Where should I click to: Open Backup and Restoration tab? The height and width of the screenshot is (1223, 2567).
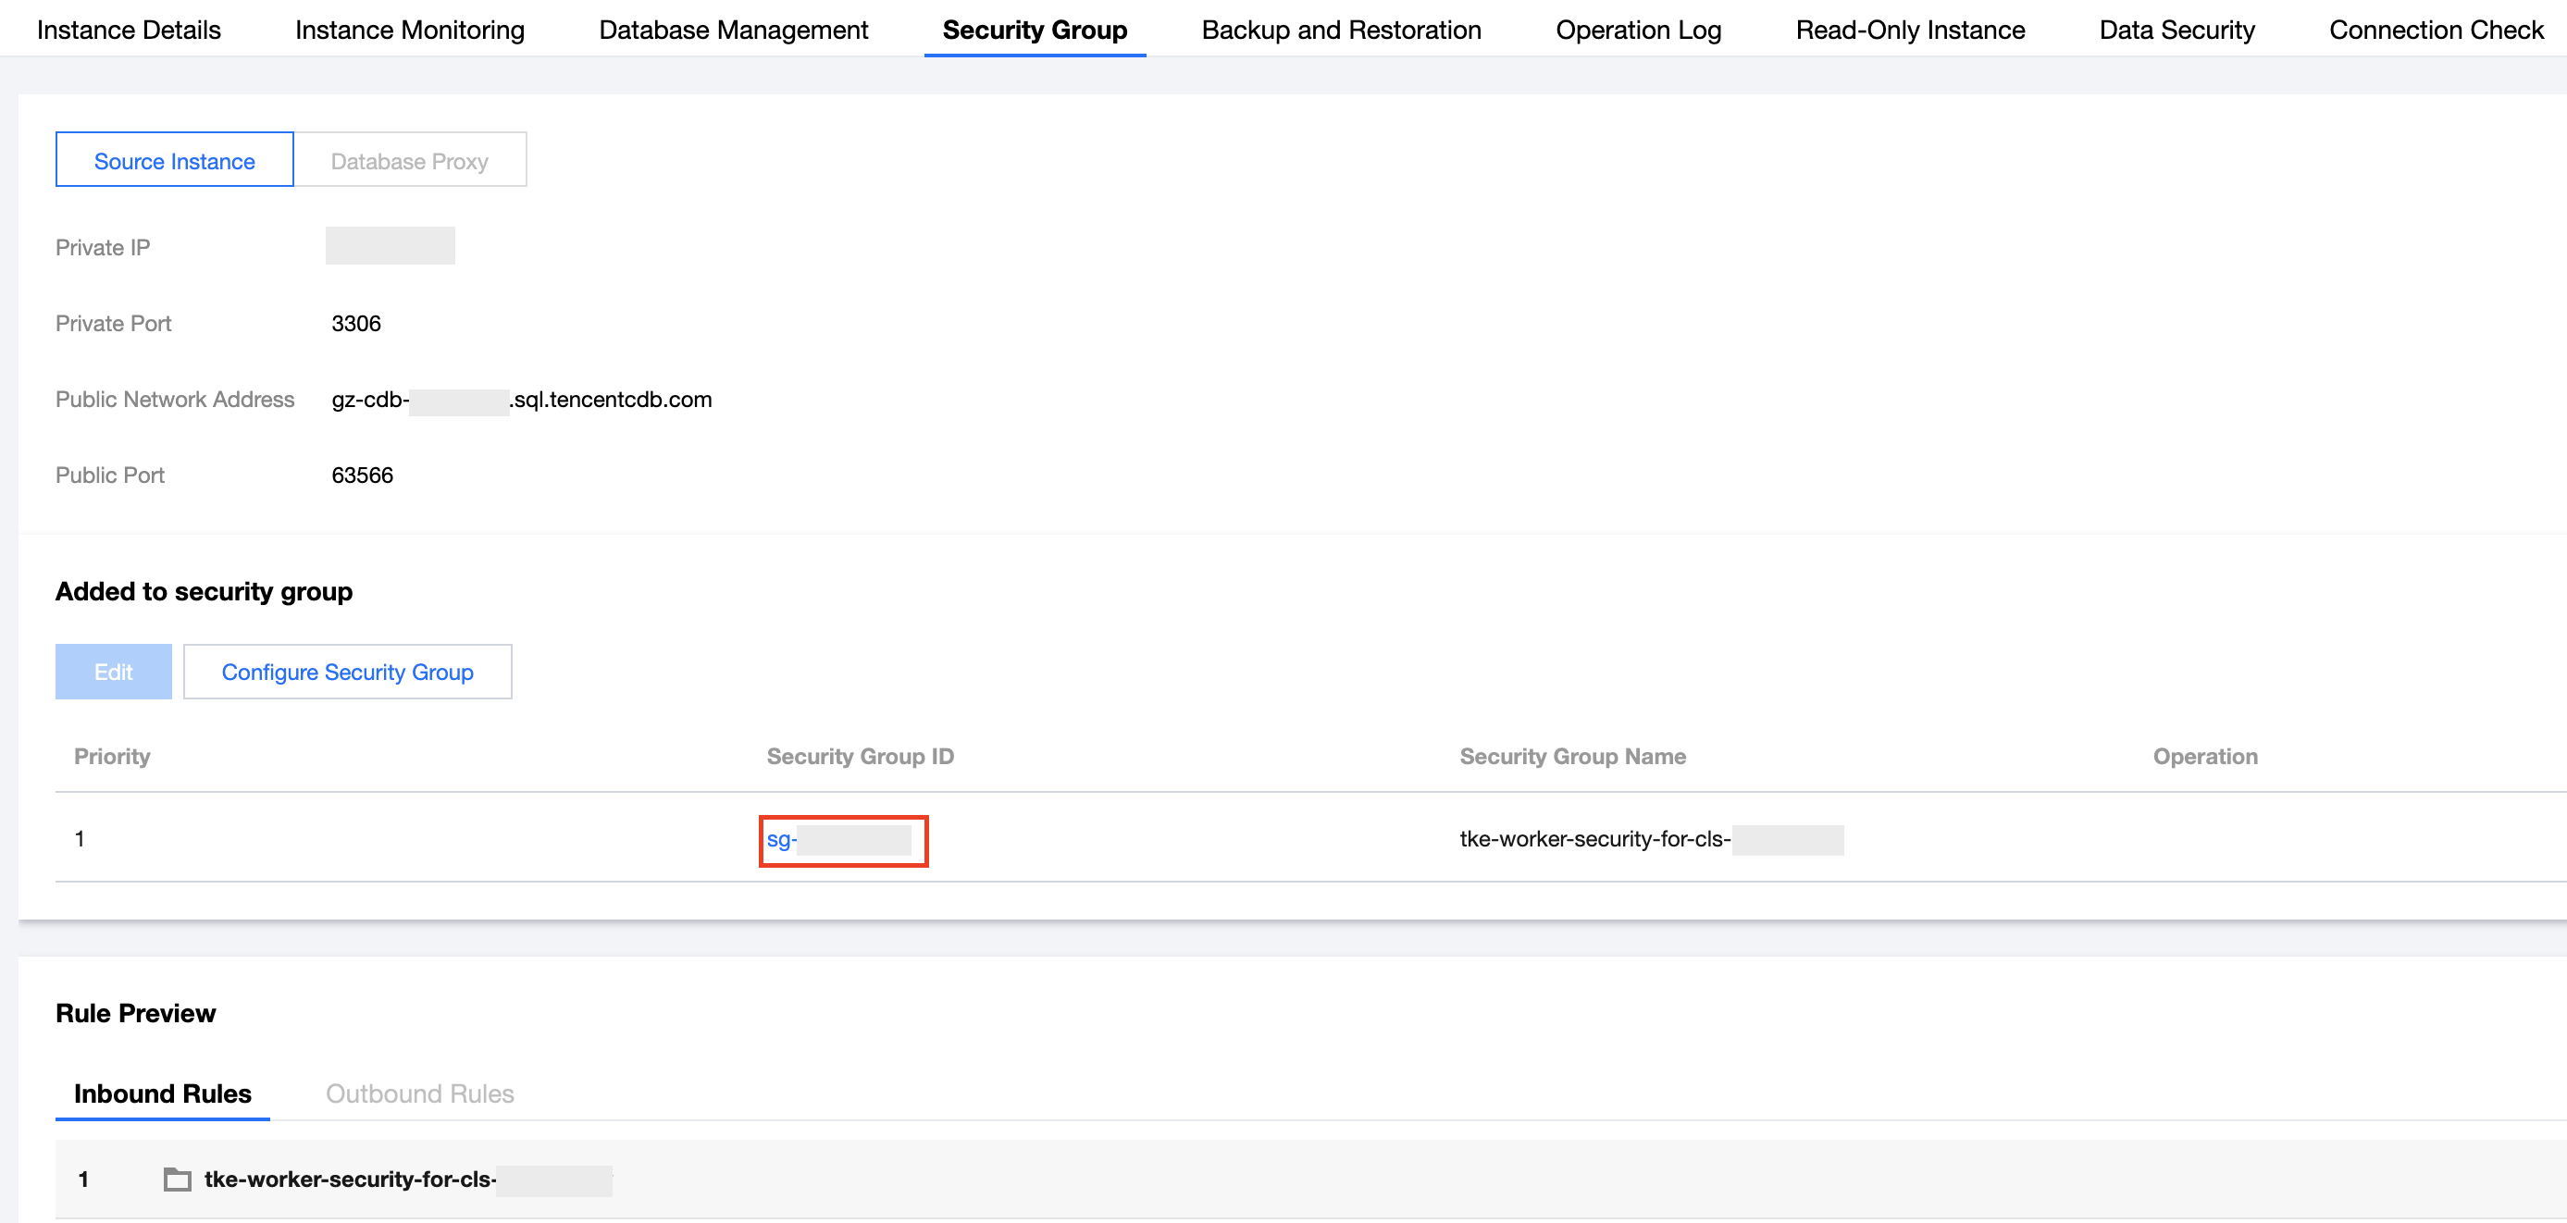(x=1340, y=30)
